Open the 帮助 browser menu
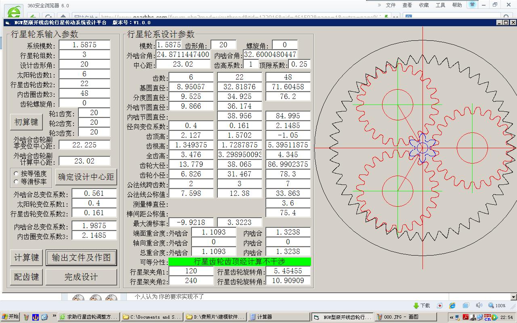 tap(457, 5)
